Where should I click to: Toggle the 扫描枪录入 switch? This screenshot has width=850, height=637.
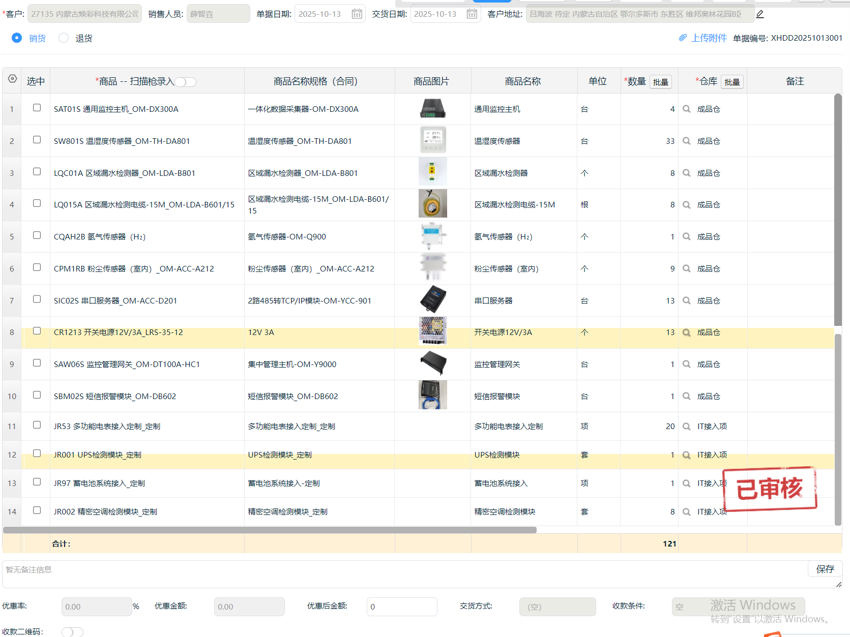tap(186, 82)
